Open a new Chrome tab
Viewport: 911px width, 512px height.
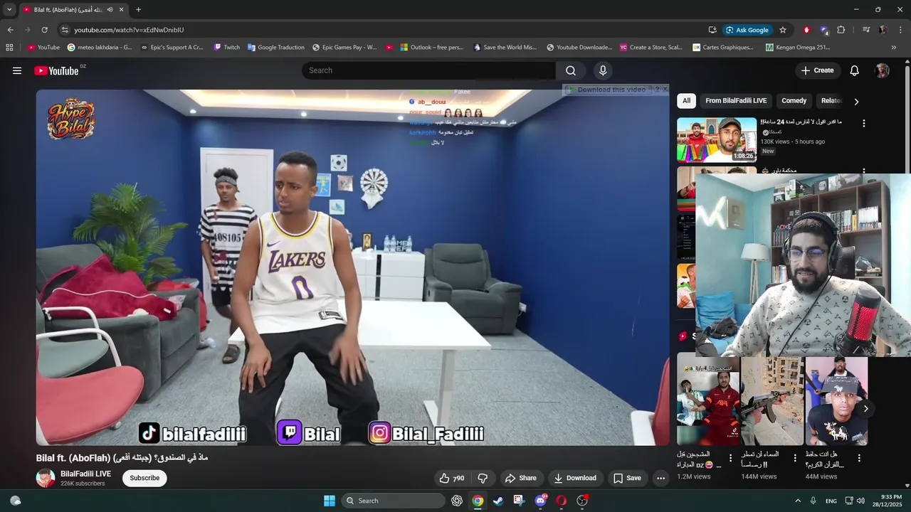[138, 10]
